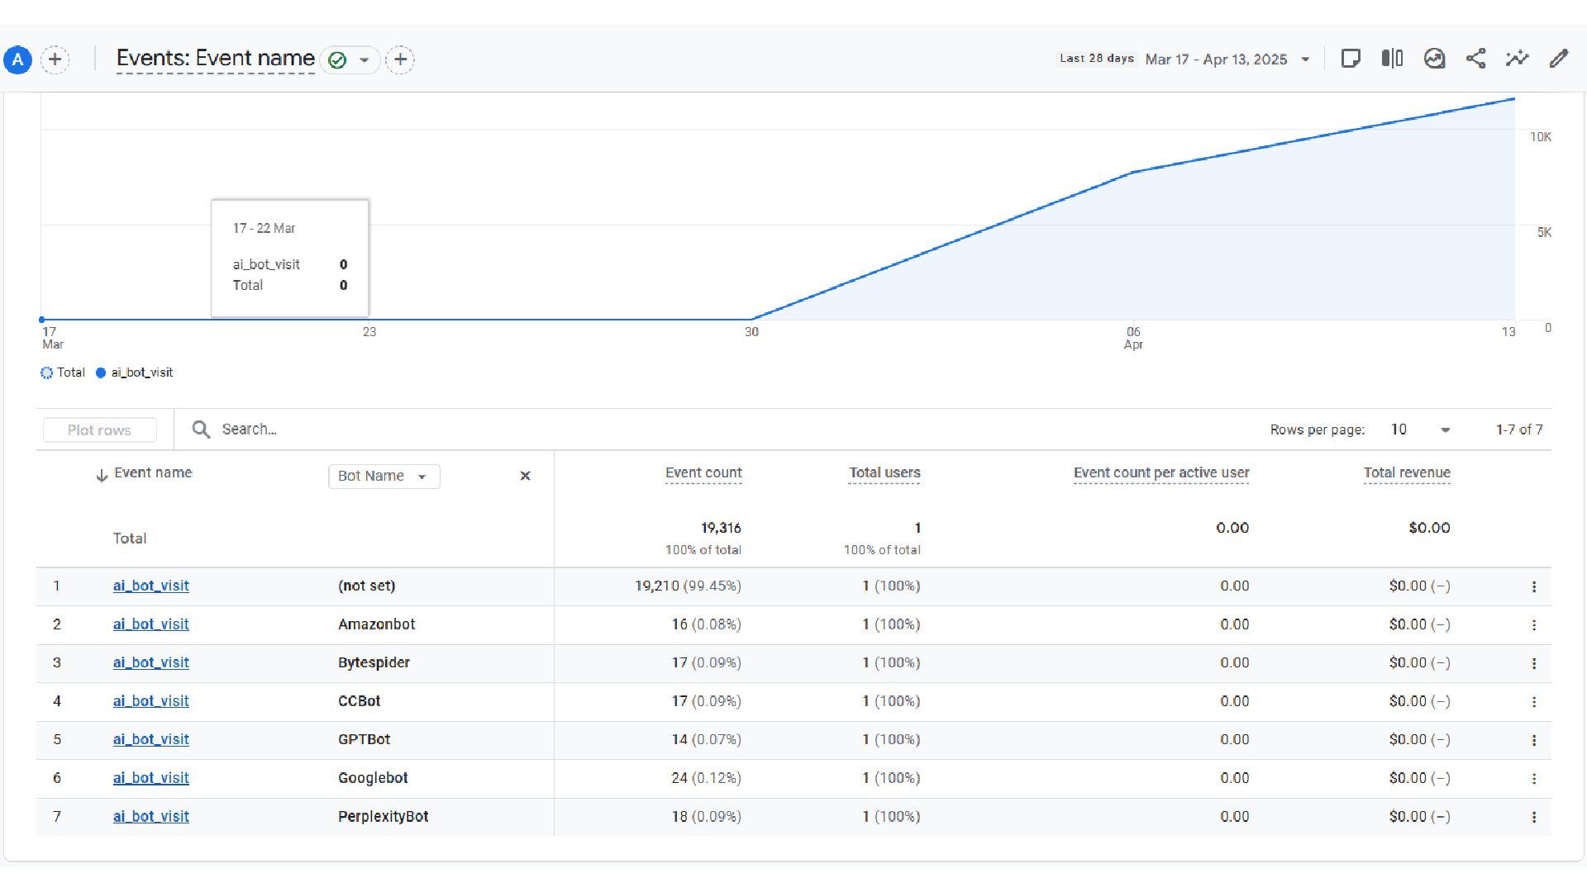This screenshot has height=892, width=1587.
Task: Open the customize report note icon
Action: tap(1351, 59)
